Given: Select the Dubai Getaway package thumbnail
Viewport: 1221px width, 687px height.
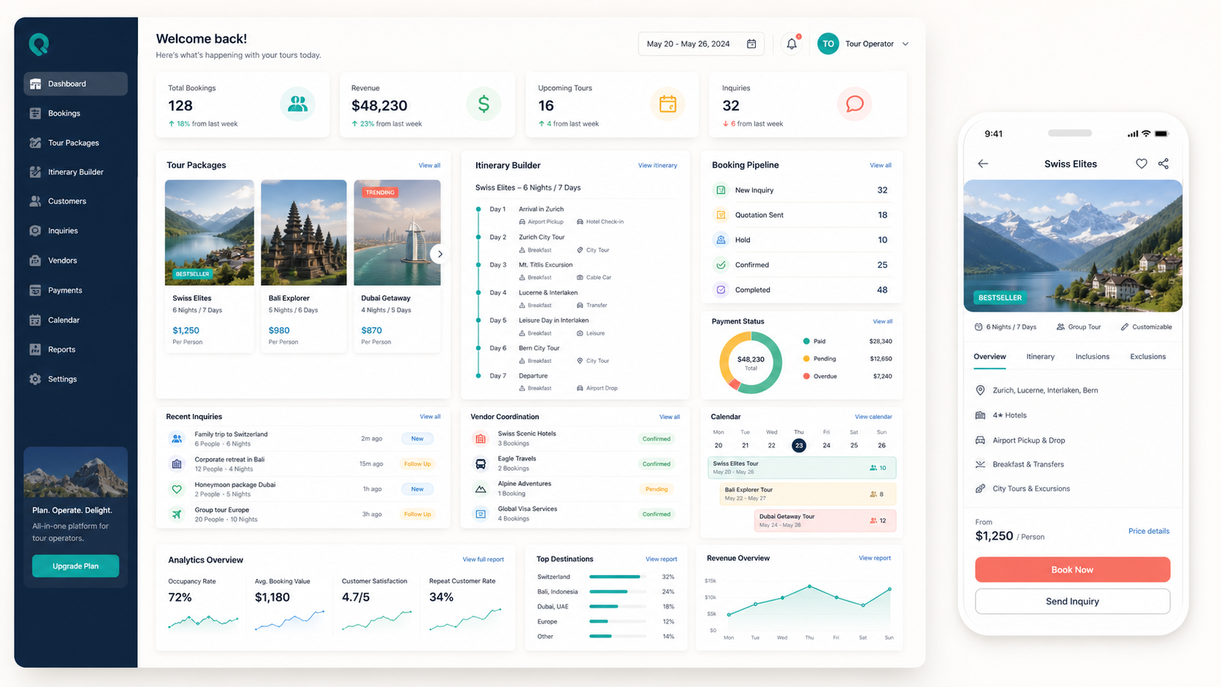Looking at the screenshot, I should tap(397, 233).
